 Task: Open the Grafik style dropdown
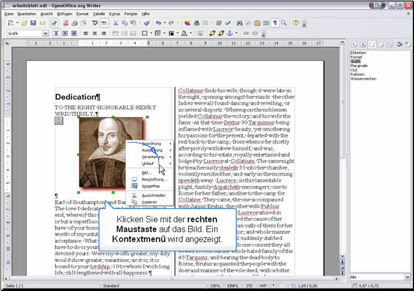click(46, 34)
